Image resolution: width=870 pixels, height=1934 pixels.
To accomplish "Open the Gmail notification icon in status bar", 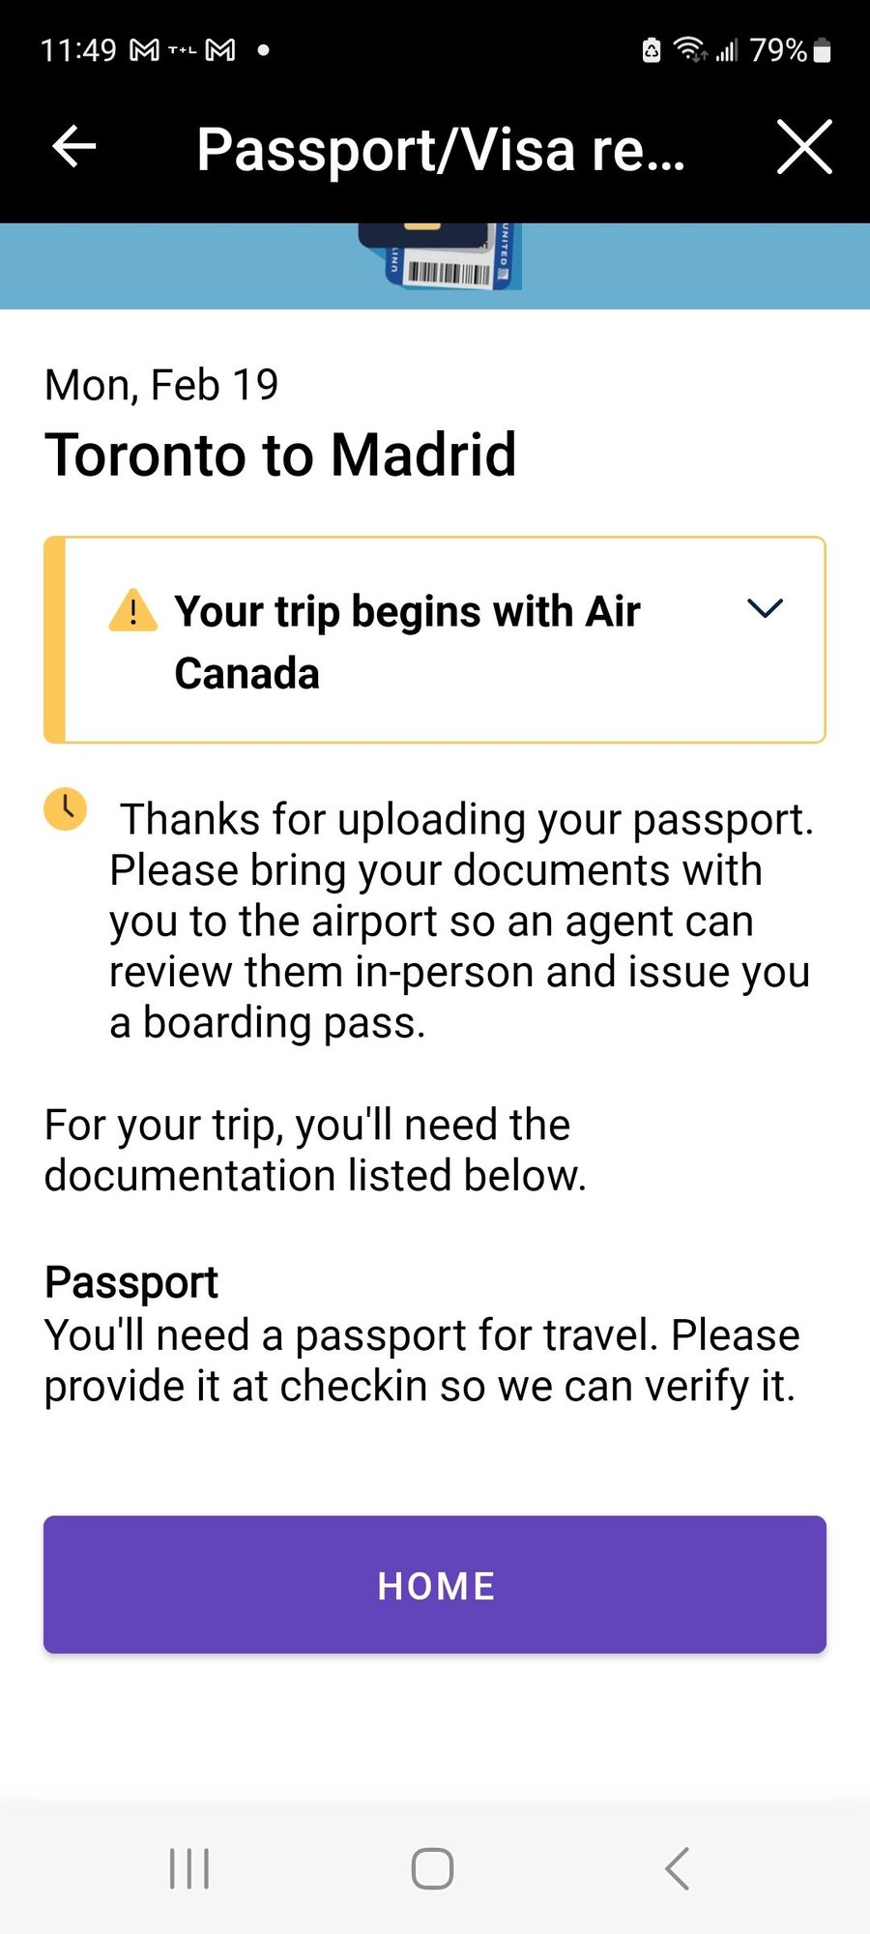I will [x=143, y=49].
